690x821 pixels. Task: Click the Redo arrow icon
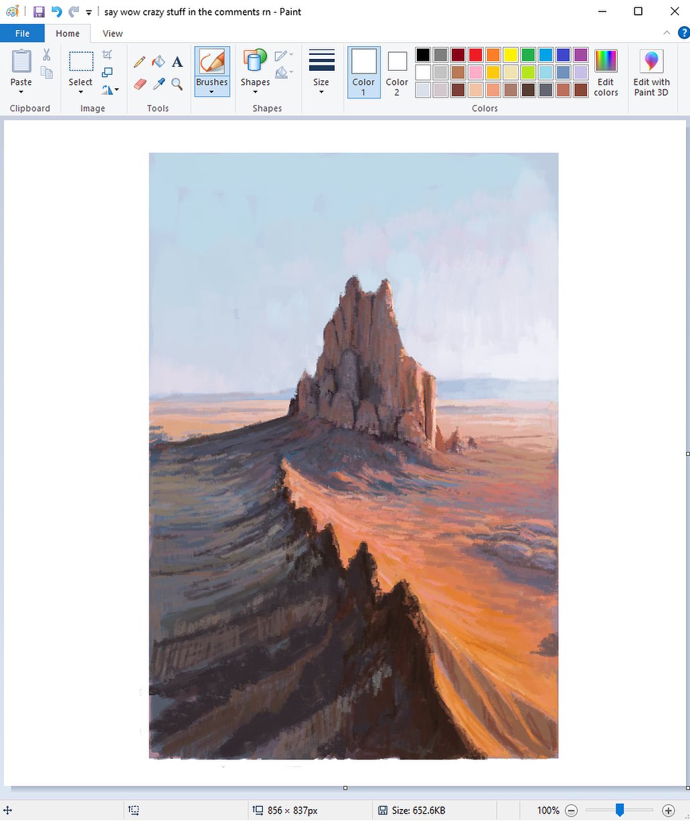74,11
